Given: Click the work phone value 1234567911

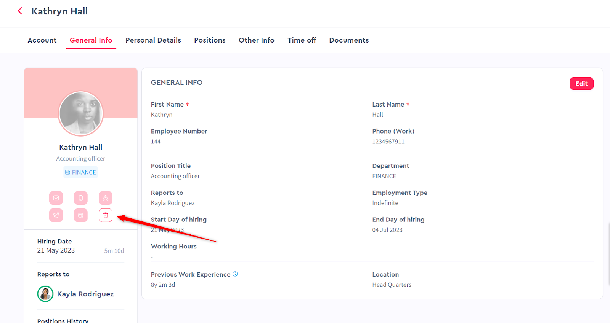Looking at the screenshot, I should (388, 142).
